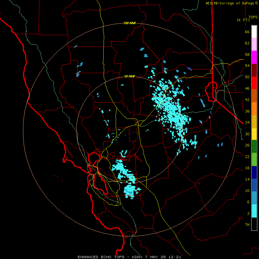Click the legend value '34'
Screen dimensions: 259x259
pos(247,123)
